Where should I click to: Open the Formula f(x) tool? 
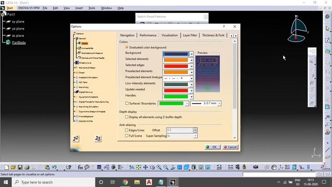[80, 167]
